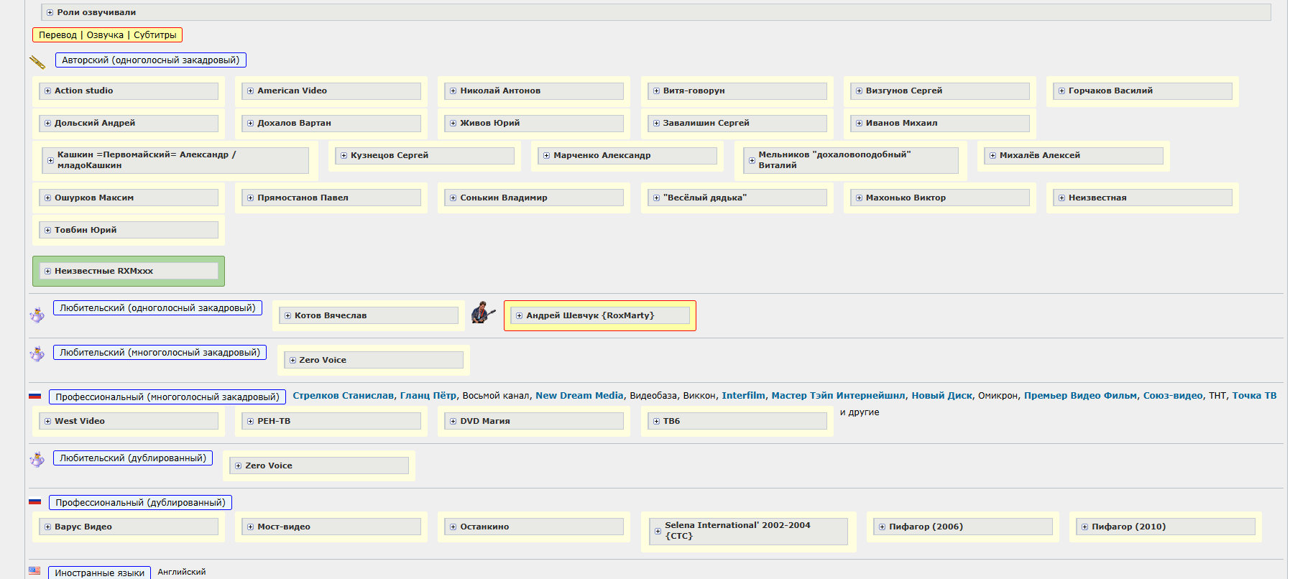Click icon next to Любительский (многоголосный закадровый)

(37, 353)
